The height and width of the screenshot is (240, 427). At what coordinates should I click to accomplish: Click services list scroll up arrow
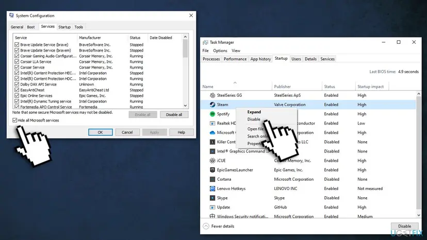(185, 37)
